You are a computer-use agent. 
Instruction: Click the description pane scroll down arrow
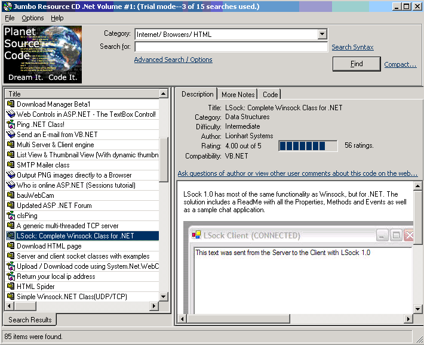point(417,309)
